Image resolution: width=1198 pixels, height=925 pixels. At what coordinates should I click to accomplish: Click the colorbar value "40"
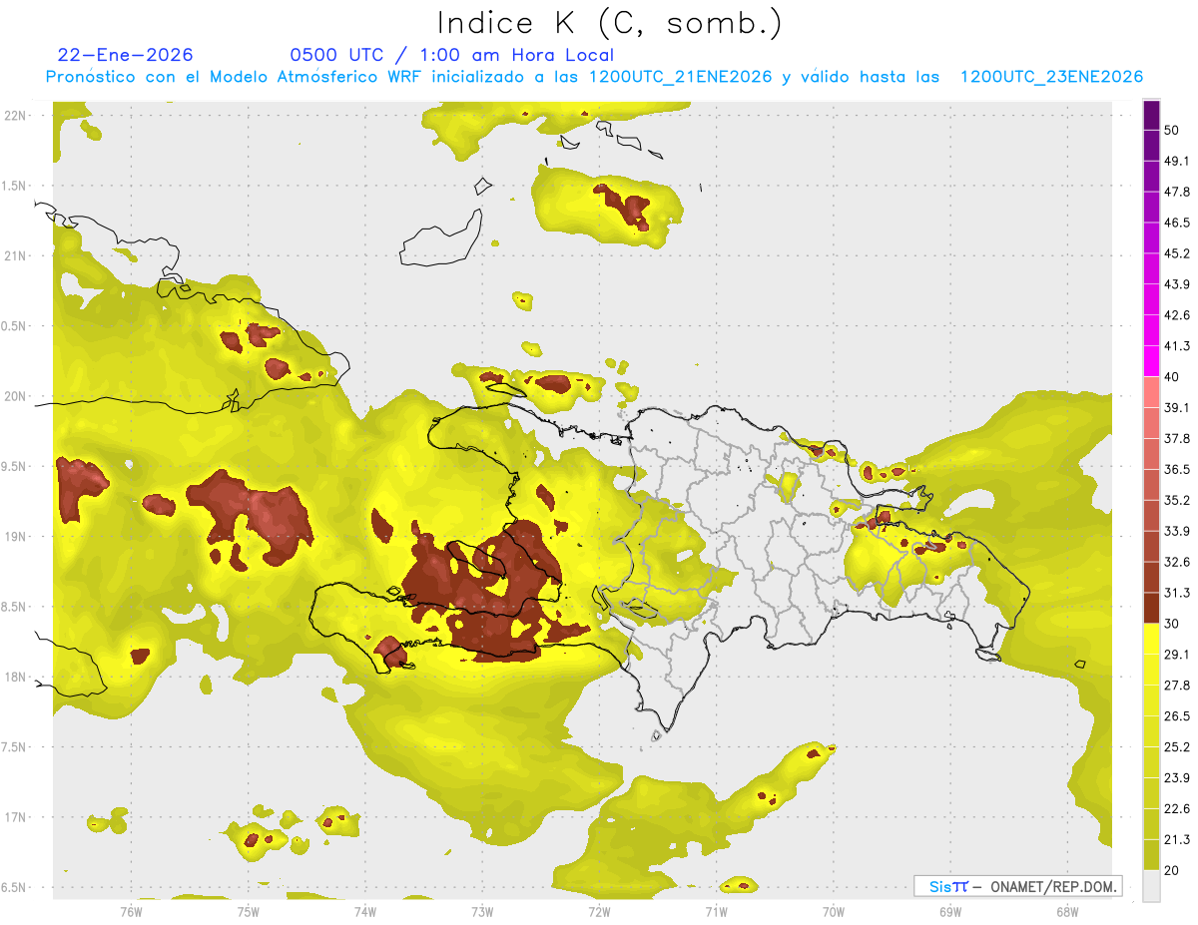[x=1172, y=377]
